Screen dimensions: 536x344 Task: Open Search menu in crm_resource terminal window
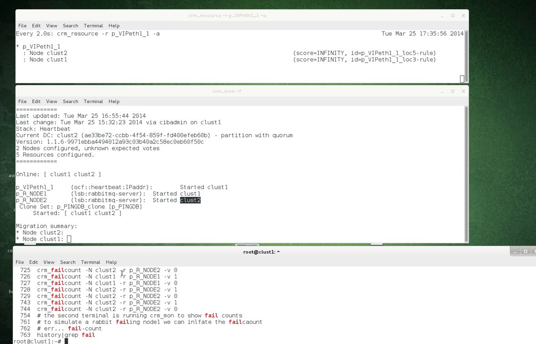(70, 26)
